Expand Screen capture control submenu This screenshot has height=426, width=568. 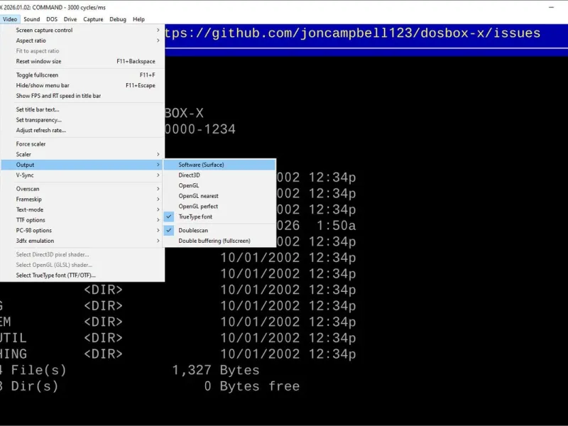[x=82, y=30]
